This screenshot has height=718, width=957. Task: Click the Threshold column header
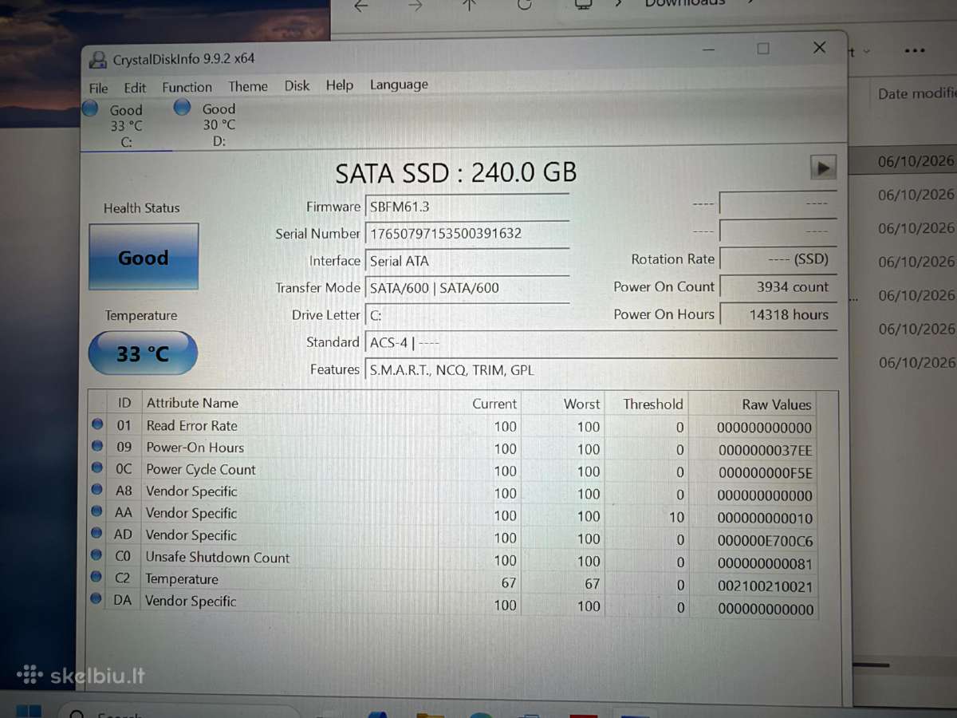point(653,404)
